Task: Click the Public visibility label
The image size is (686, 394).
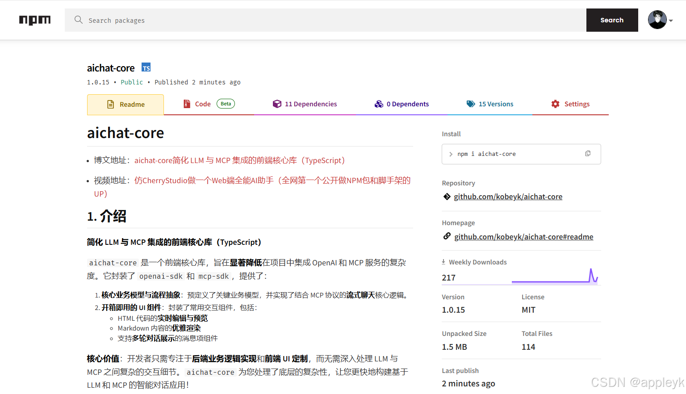Action: pos(132,82)
